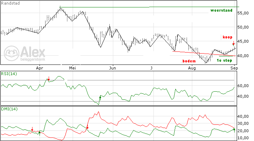Click the red bodem trend line
The image size is (254, 141).
[204, 54]
